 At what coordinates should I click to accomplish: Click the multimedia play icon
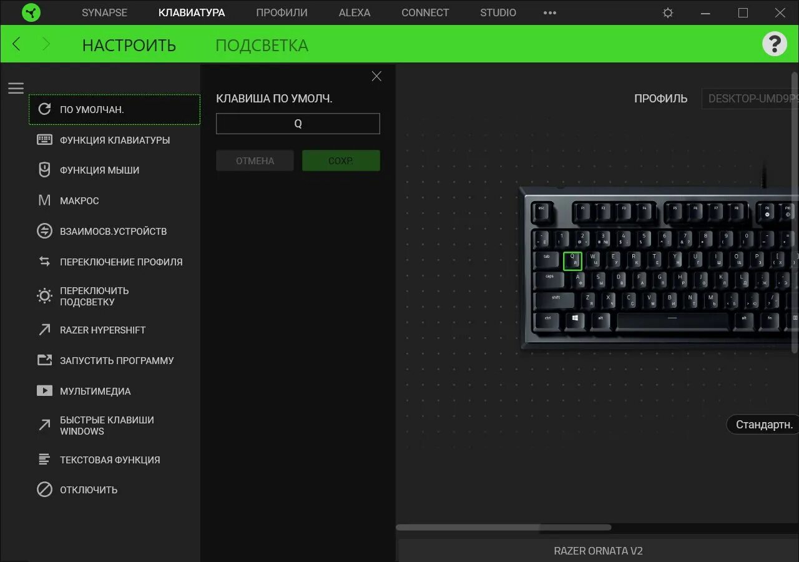pyautogui.click(x=44, y=391)
